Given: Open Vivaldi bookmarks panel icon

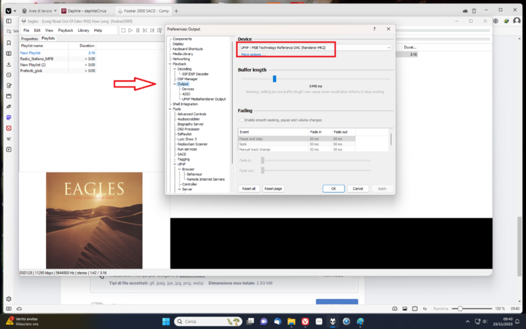Looking at the screenshot, I should tap(9, 43).
